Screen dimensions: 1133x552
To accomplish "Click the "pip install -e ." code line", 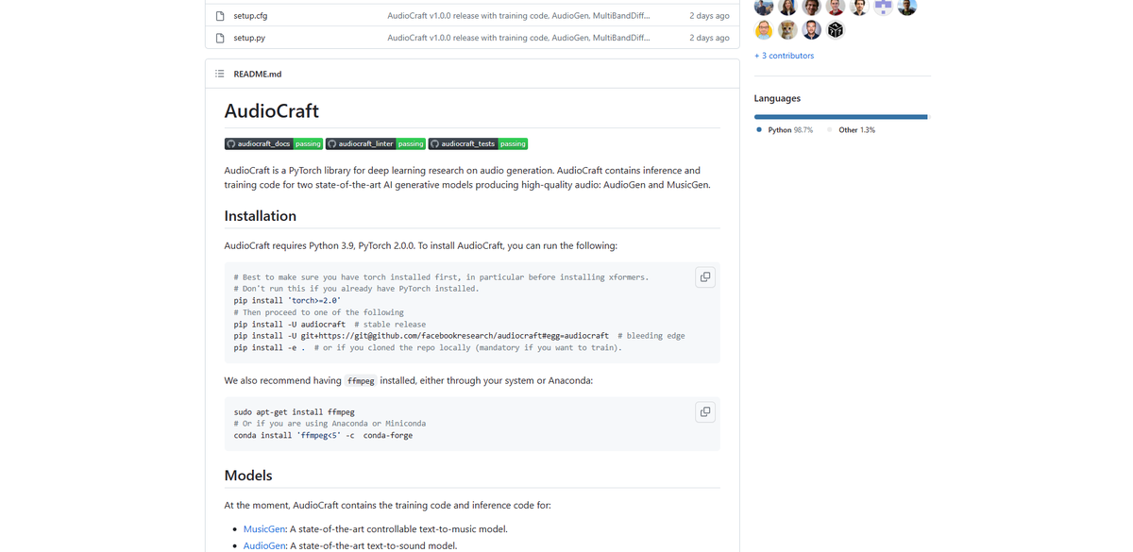I will click(x=428, y=348).
